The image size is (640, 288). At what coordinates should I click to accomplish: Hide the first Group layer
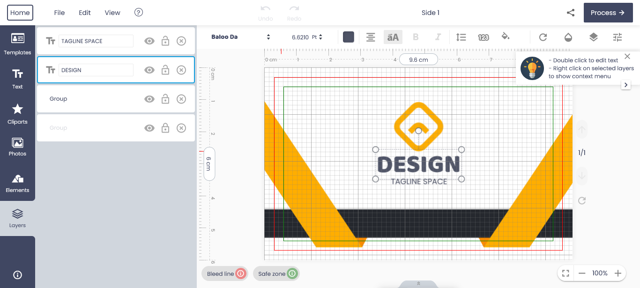click(149, 99)
